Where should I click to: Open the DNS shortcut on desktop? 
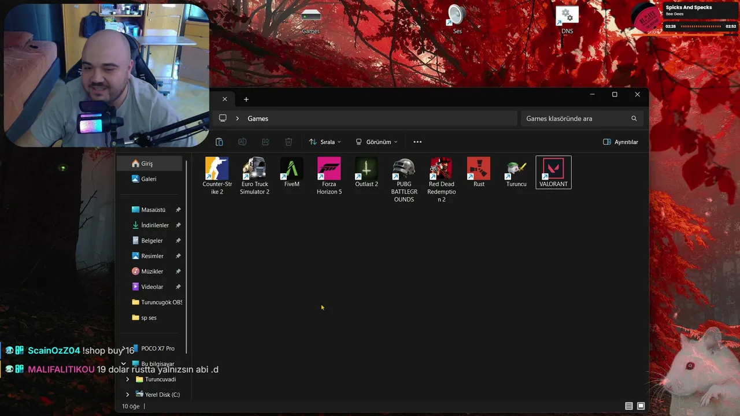point(567,20)
